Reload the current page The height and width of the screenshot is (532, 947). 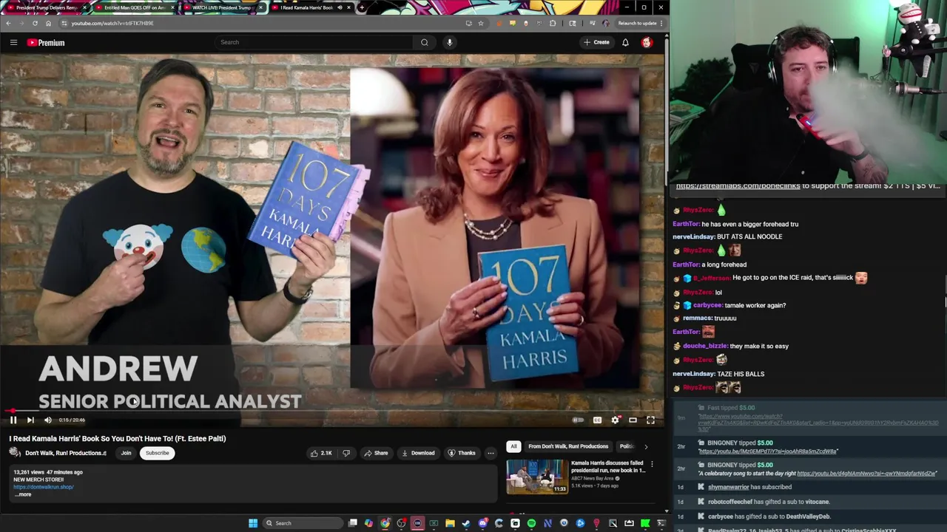click(35, 23)
